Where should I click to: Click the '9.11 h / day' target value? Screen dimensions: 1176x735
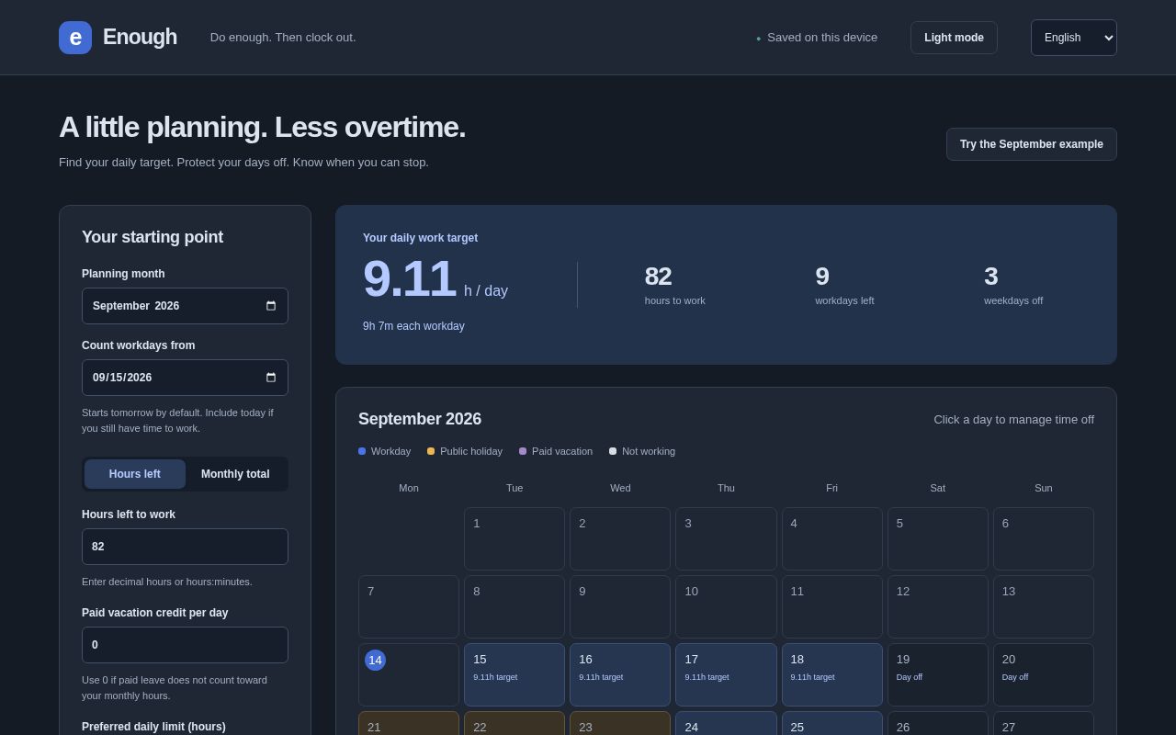point(435,279)
